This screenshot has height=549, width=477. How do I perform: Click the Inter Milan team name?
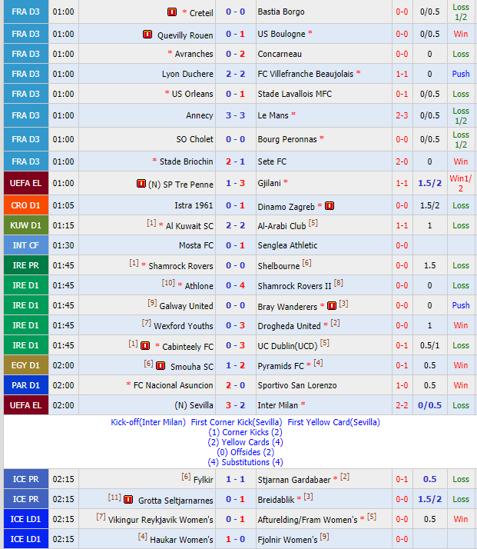pos(277,405)
